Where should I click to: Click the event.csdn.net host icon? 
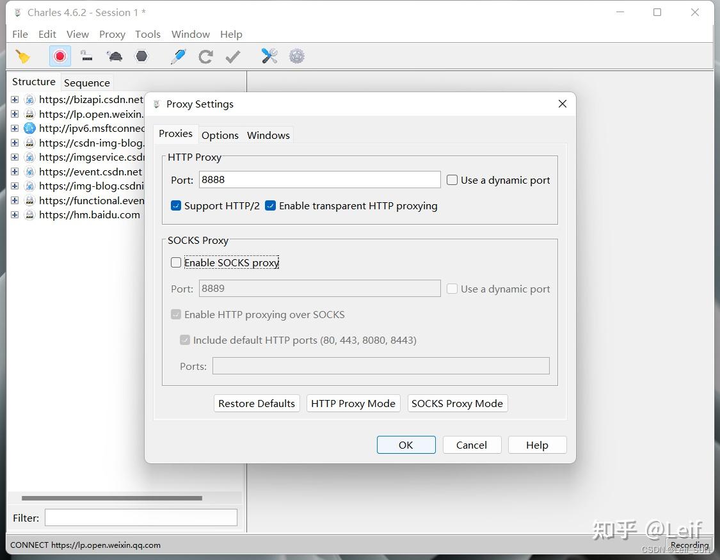pos(29,172)
